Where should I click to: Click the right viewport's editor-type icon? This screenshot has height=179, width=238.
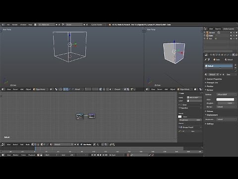[147, 89]
